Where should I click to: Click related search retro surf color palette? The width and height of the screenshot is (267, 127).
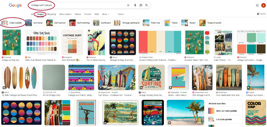225,111
